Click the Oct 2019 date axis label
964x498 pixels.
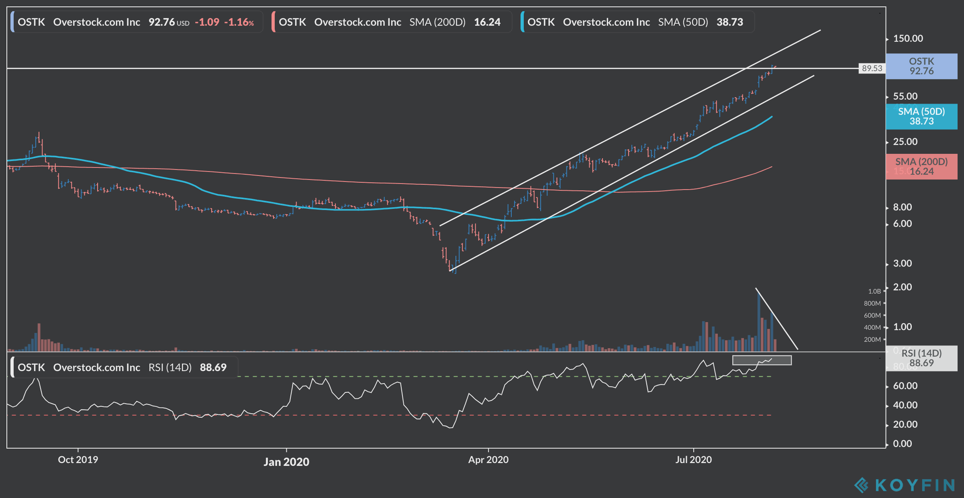[x=78, y=460]
